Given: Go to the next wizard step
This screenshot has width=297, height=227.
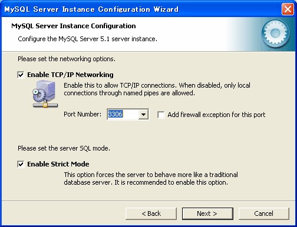Looking at the screenshot, I should (207, 213).
